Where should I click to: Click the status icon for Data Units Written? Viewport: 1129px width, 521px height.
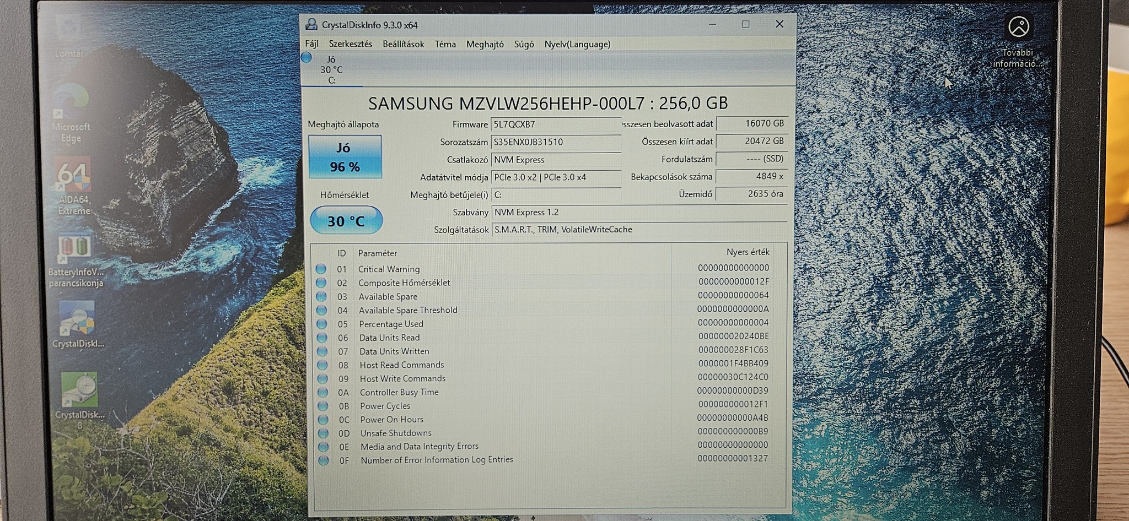322,351
